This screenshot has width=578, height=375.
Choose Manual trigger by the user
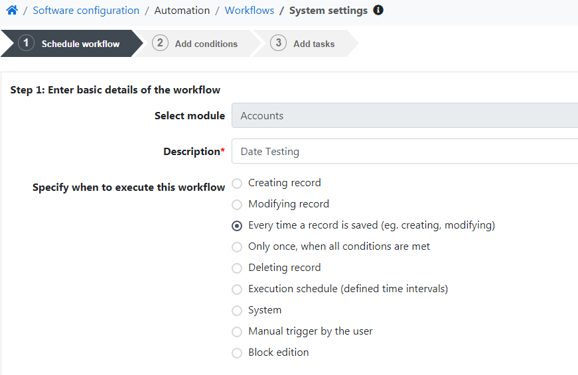coord(237,331)
